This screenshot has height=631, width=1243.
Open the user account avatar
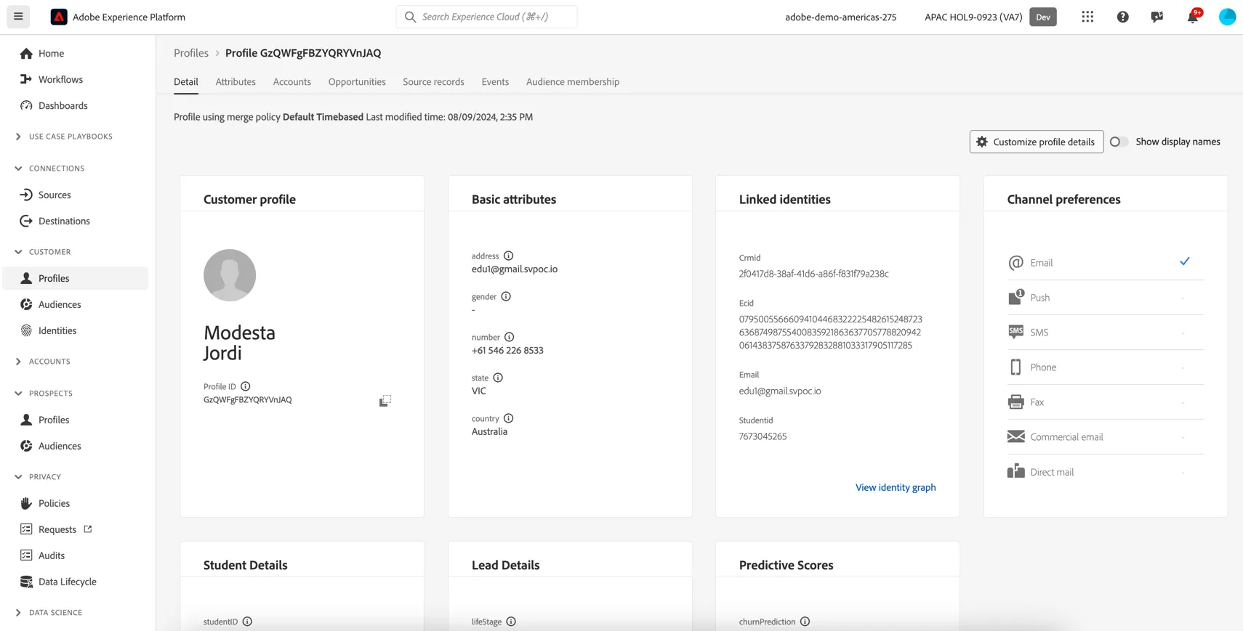pyautogui.click(x=1227, y=17)
